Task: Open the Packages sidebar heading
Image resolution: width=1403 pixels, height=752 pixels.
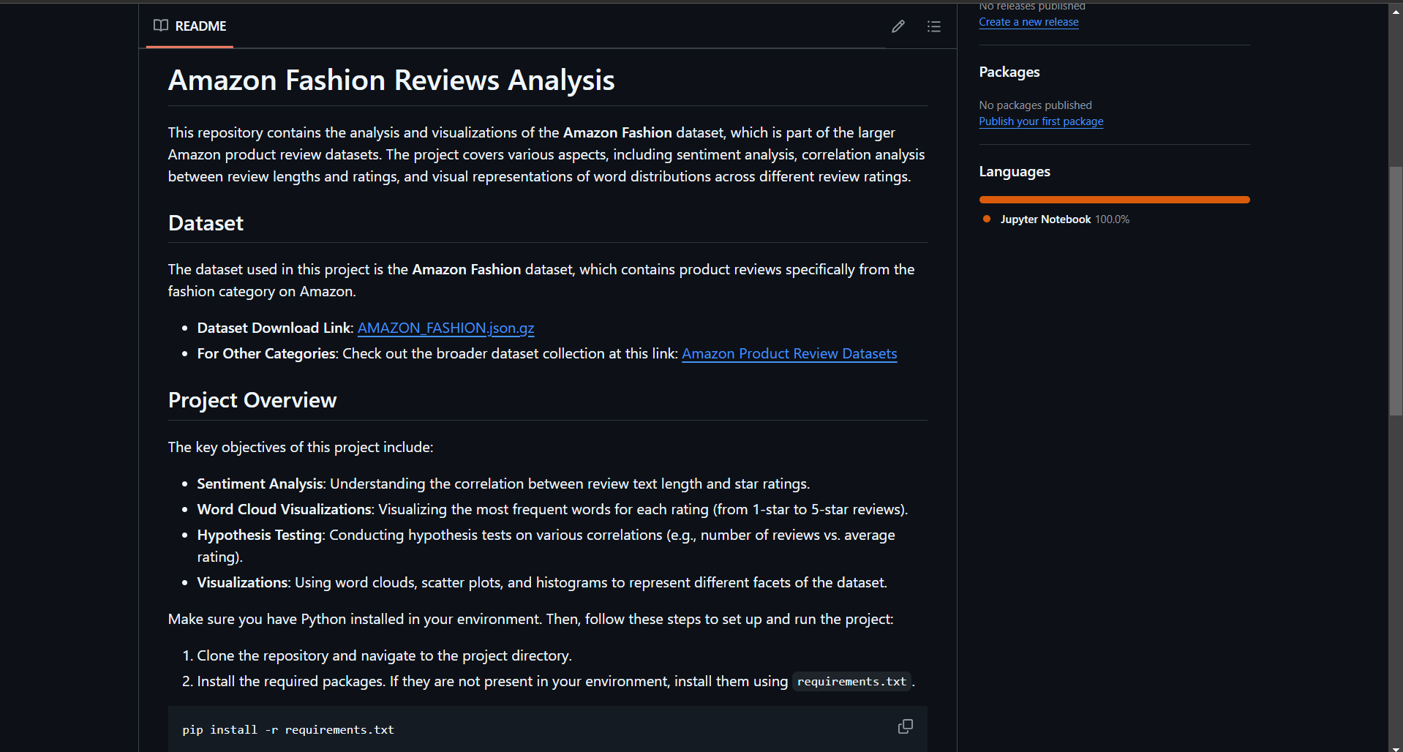Action: point(1009,72)
